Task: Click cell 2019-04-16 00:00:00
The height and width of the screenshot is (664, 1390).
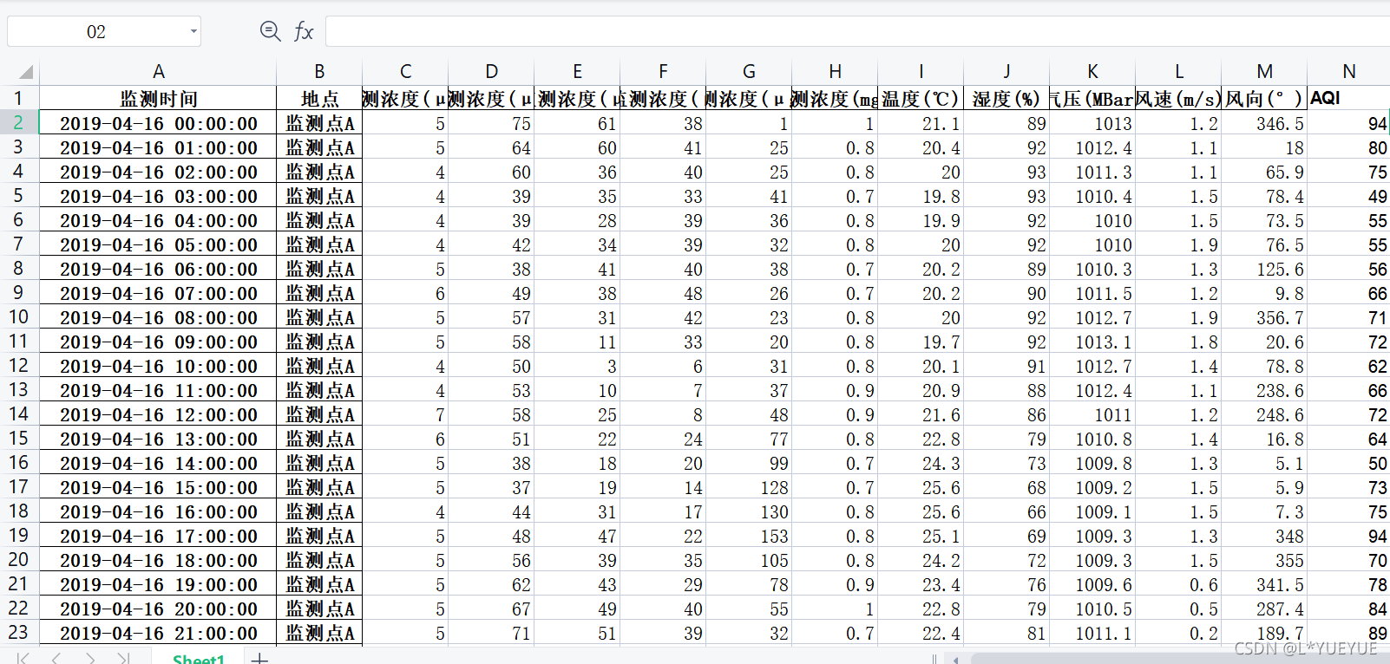Action: pos(158,123)
